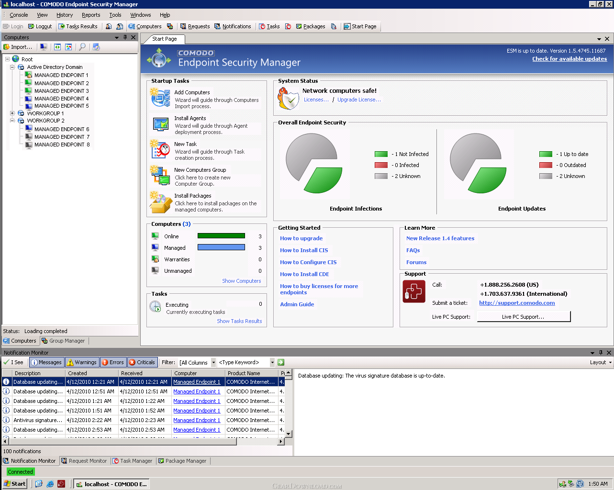Click the green Not Infected legend swatch
Image resolution: width=614 pixels, height=490 pixels.
(x=381, y=154)
